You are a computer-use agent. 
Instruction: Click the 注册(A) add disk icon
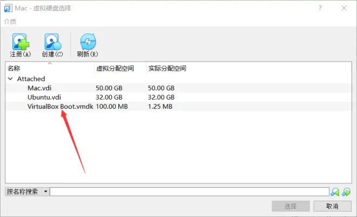coord(20,42)
